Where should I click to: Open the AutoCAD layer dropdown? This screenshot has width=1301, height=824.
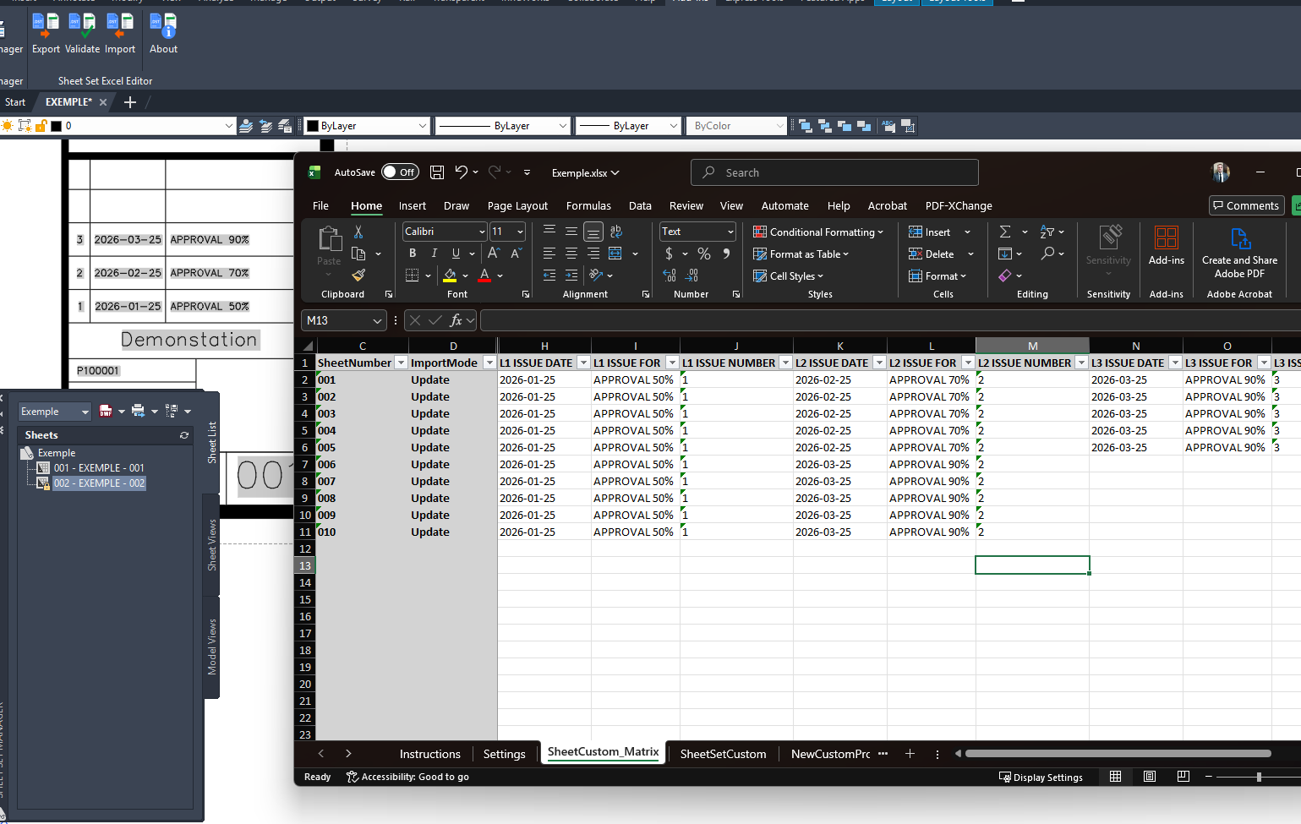228,126
